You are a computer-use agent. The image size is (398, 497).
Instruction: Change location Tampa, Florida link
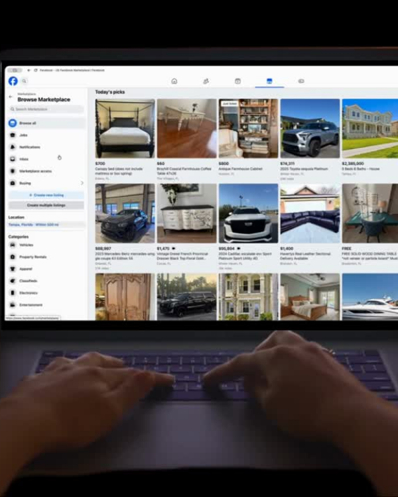pos(34,225)
